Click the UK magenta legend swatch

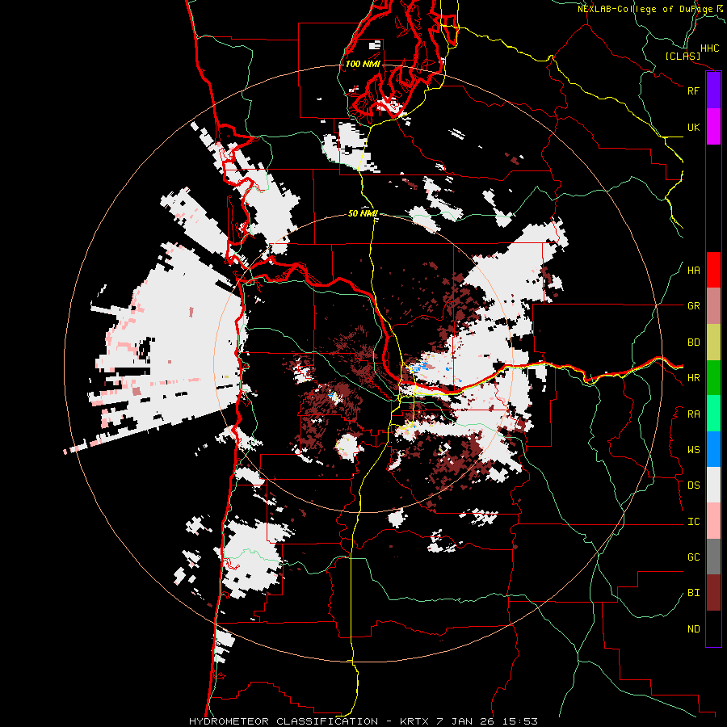pos(713,127)
